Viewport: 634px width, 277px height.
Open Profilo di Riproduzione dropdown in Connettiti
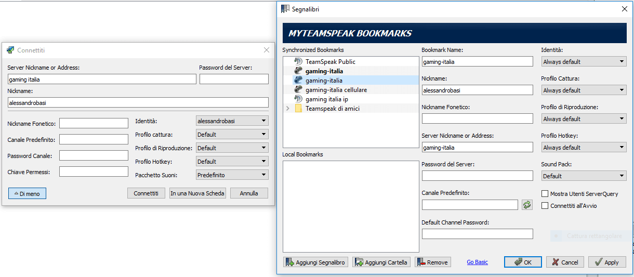[232, 148]
